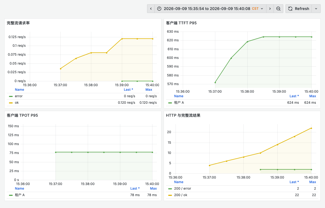This screenshot has width=325, height=208.
Task: Click the clock icon in time picker
Action: tap(159, 9)
